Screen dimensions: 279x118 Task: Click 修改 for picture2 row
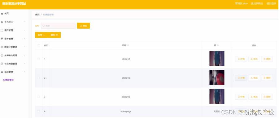(254, 78)
